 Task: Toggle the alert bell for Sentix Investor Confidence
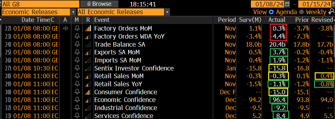tap(77, 68)
